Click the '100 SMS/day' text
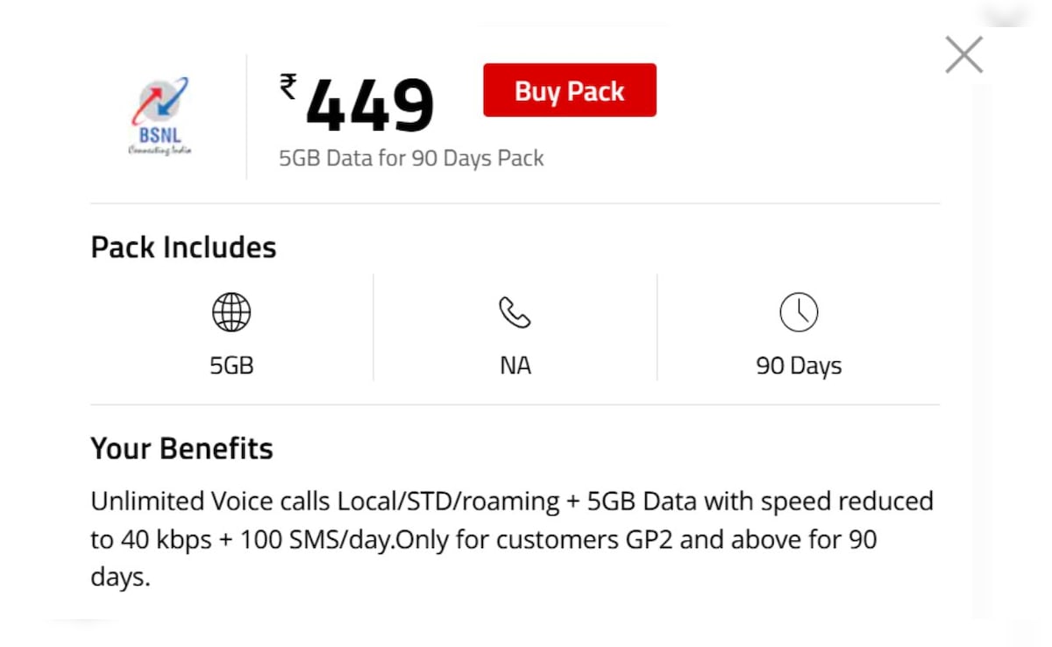This screenshot has height=647, width=1052. [317, 540]
